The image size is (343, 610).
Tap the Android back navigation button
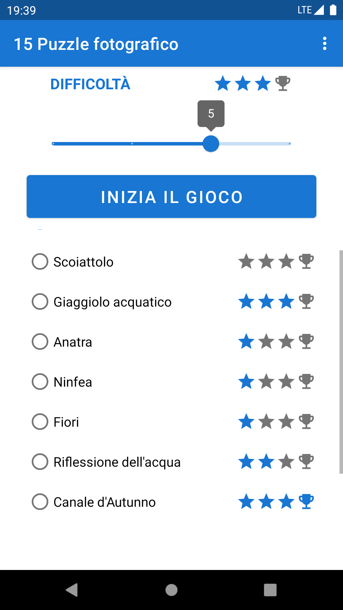point(72,590)
